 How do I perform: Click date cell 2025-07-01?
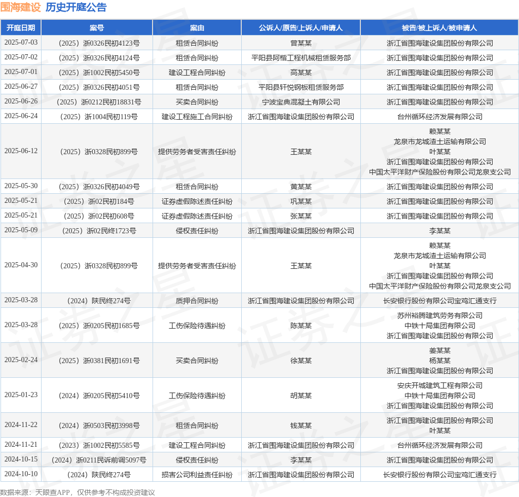point(21,72)
